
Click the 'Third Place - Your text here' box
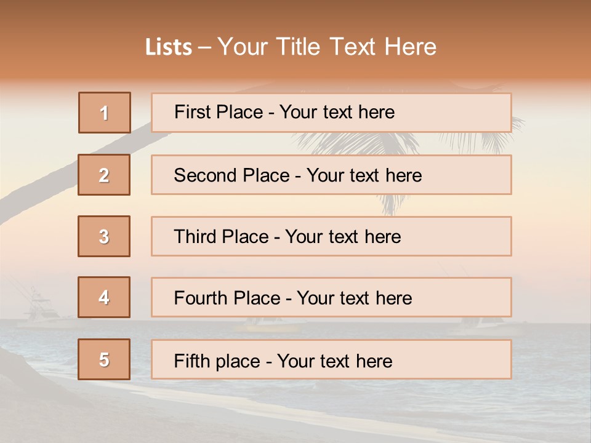pyautogui.click(x=331, y=236)
